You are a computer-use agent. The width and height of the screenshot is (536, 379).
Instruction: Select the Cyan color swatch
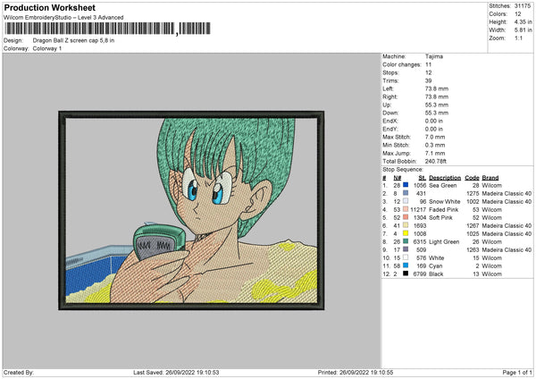[x=406, y=265]
